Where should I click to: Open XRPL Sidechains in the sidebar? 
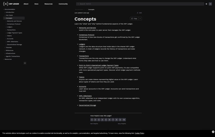click(x=12, y=41)
